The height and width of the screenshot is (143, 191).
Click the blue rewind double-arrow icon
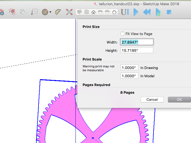tap(147, 12)
